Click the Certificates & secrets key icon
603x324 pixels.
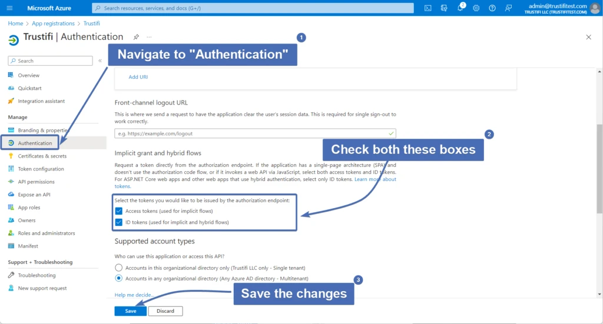point(11,156)
